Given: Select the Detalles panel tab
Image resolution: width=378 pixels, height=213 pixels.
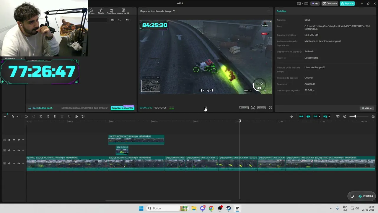Looking at the screenshot, I should pyautogui.click(x=281, y=11).
